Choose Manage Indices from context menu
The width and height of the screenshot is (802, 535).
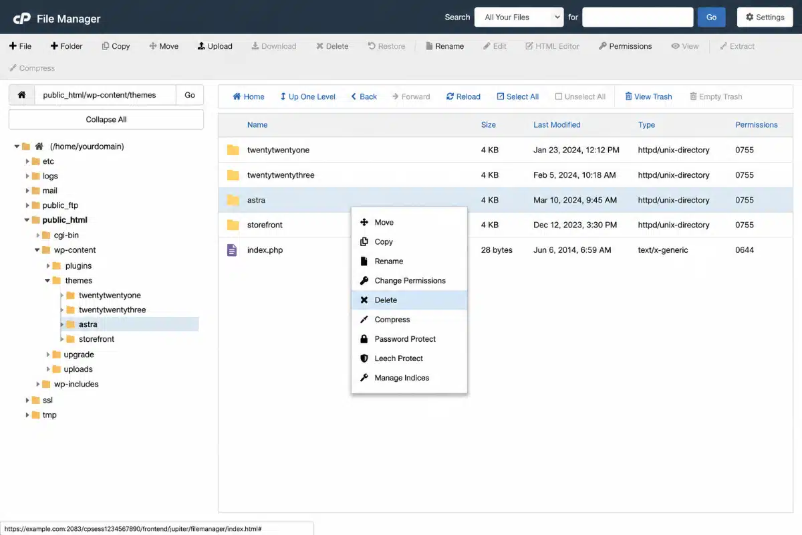(409, 378)
